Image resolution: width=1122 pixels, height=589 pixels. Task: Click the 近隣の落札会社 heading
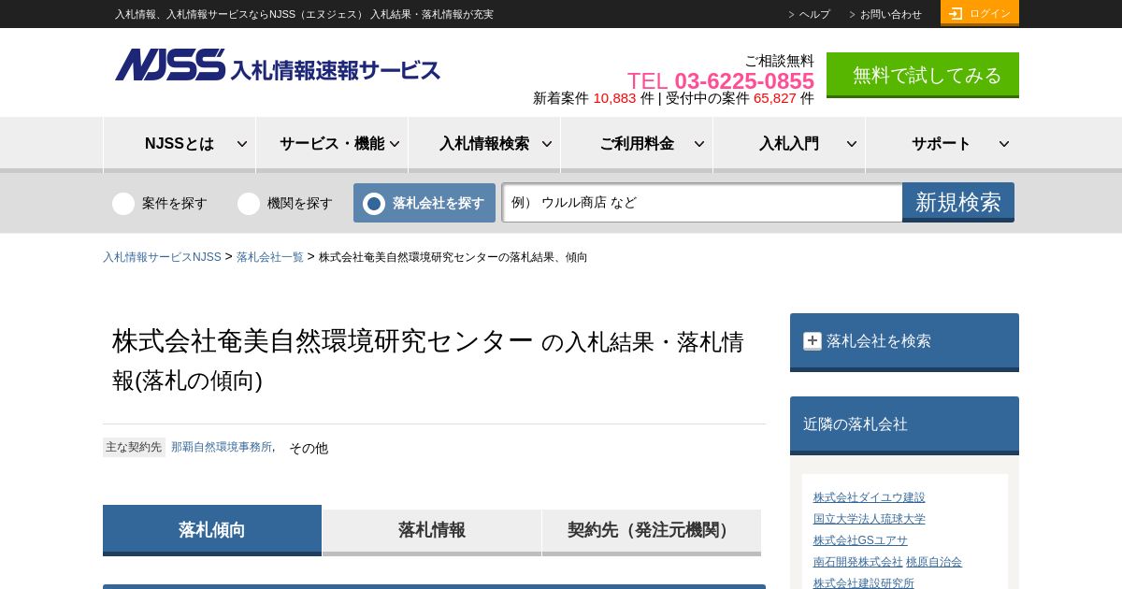855,424
